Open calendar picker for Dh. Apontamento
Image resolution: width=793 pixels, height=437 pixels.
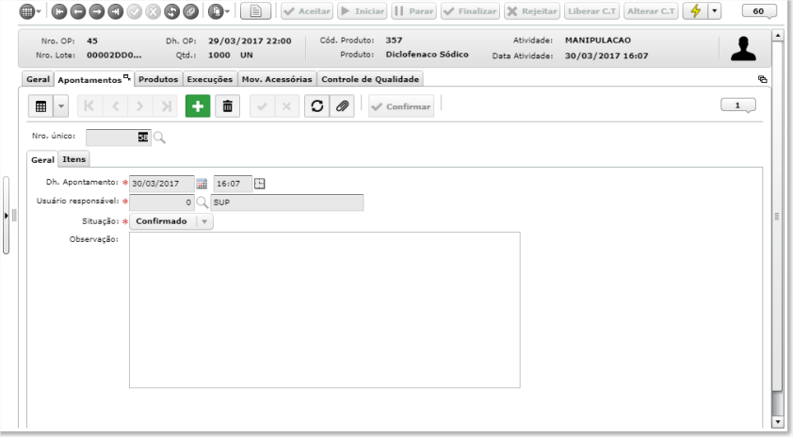pos(202,184)
